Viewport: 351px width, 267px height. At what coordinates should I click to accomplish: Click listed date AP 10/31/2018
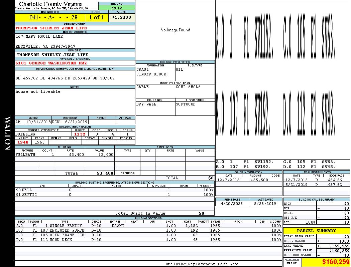point(33,122)
